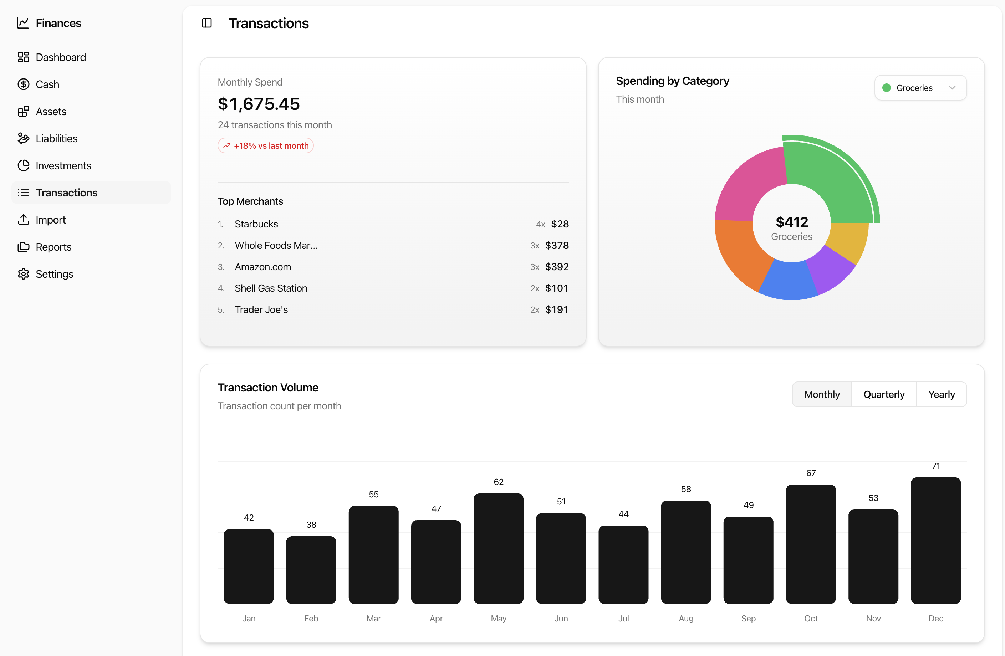Click the panel toggle icon beside Transactions title

point(206,23)
